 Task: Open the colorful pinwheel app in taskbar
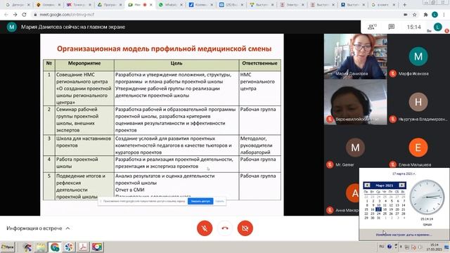tap(69, 247)
